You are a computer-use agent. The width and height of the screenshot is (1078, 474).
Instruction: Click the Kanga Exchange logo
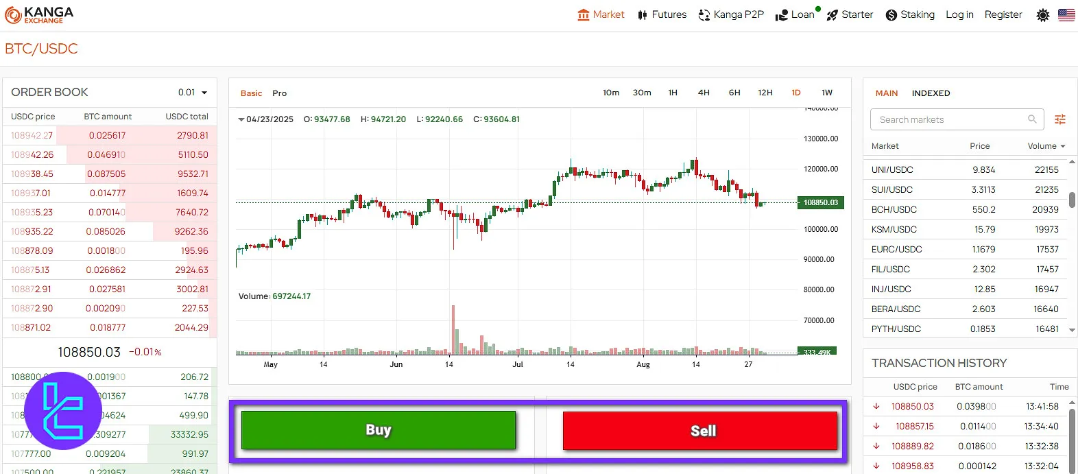(39, 14)
